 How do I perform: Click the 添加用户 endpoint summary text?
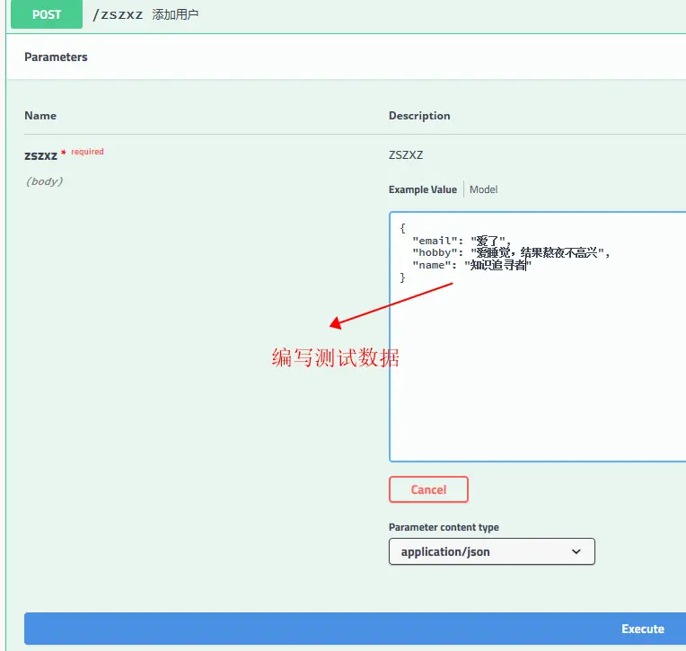coord(175,14)
